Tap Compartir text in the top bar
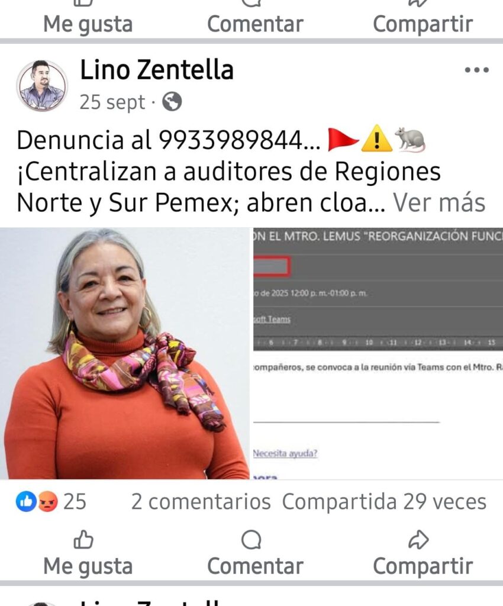Viewport: 503px width, 606px height. click(x=423, y=24)
